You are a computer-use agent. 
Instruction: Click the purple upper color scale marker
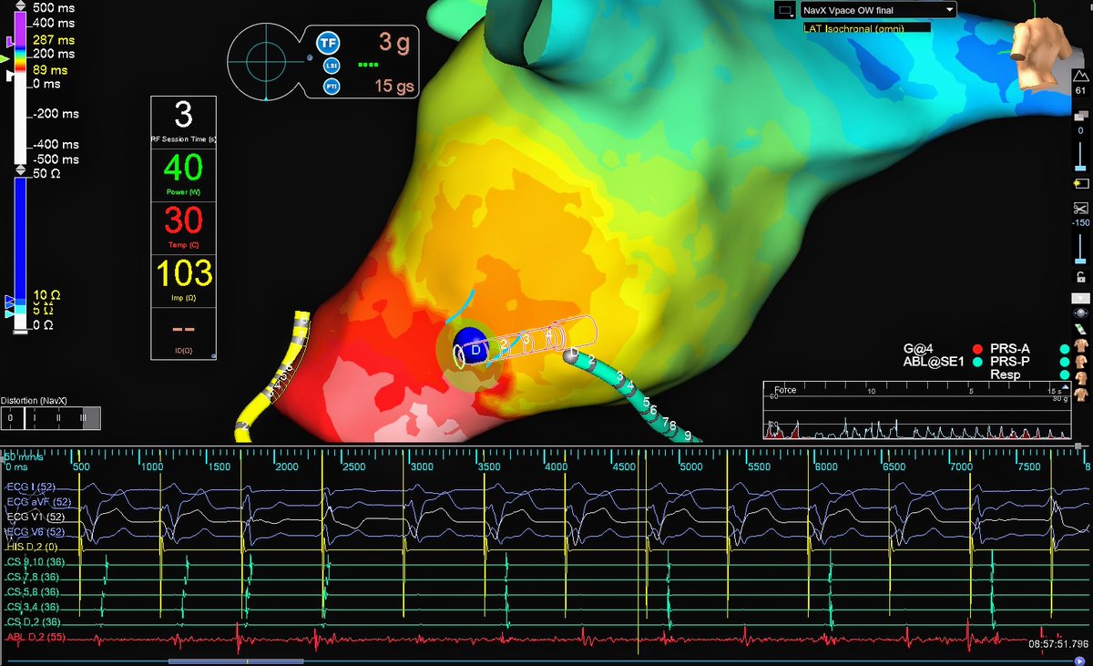coord(10,42)
